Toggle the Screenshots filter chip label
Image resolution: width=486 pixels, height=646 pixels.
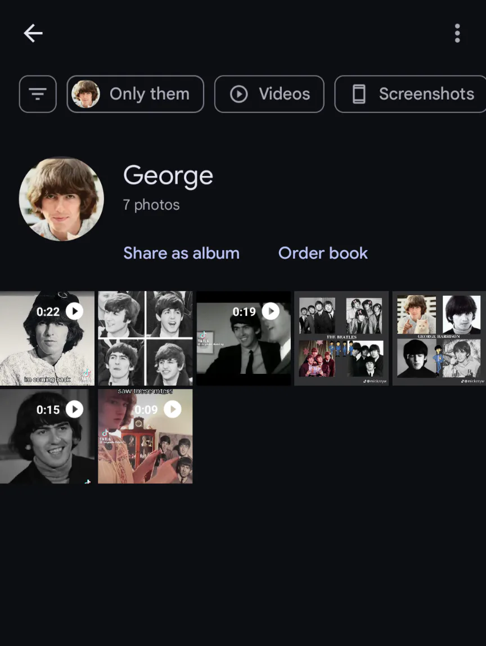[426, 94]
